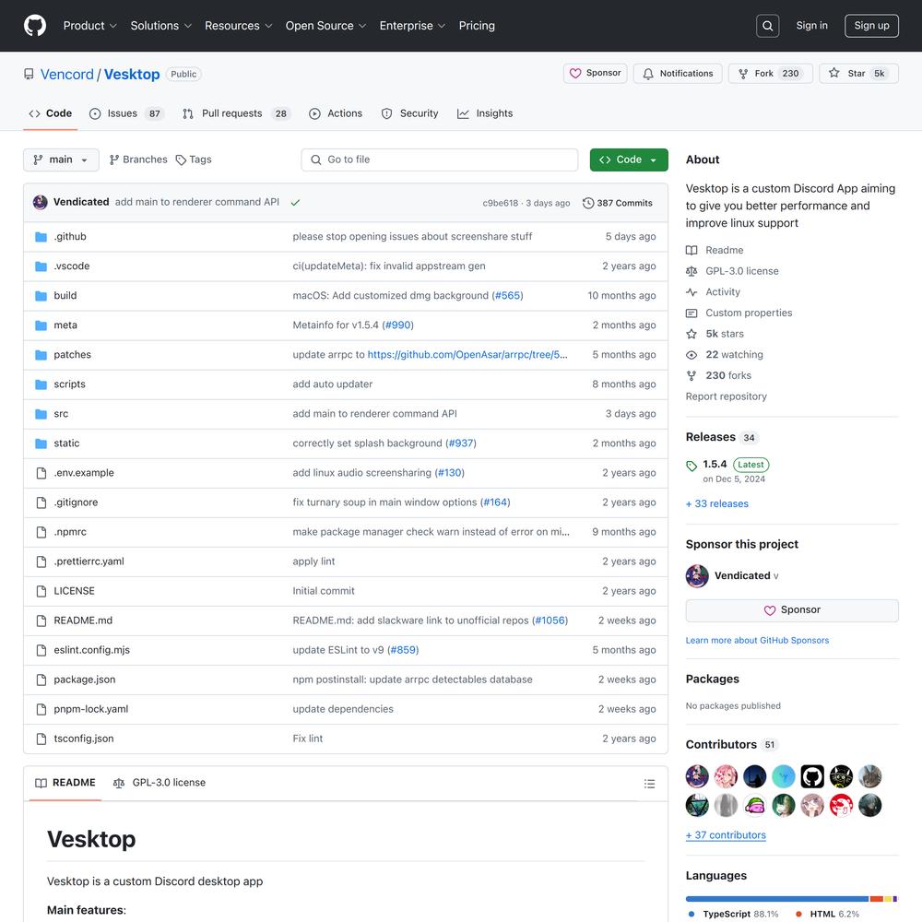Click the search magnifier icon in header
The height and width of the screenshot is (922, 922).
click(x=767, y=26)
